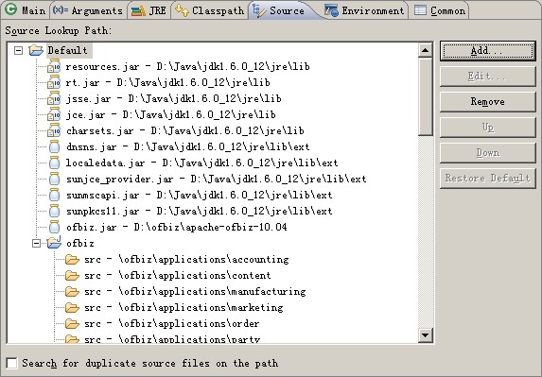Click the Classpath tab icon
The width and height of the screenshot is (542, 377).
[x=182, y=10]
